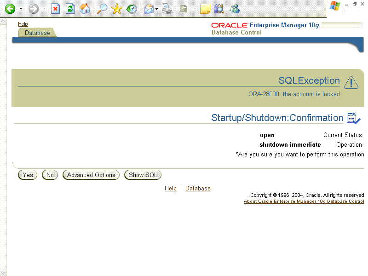This screenshot has height=276, width=368.
Task: Open Favorites with the star icon
Action: [117, 9]
